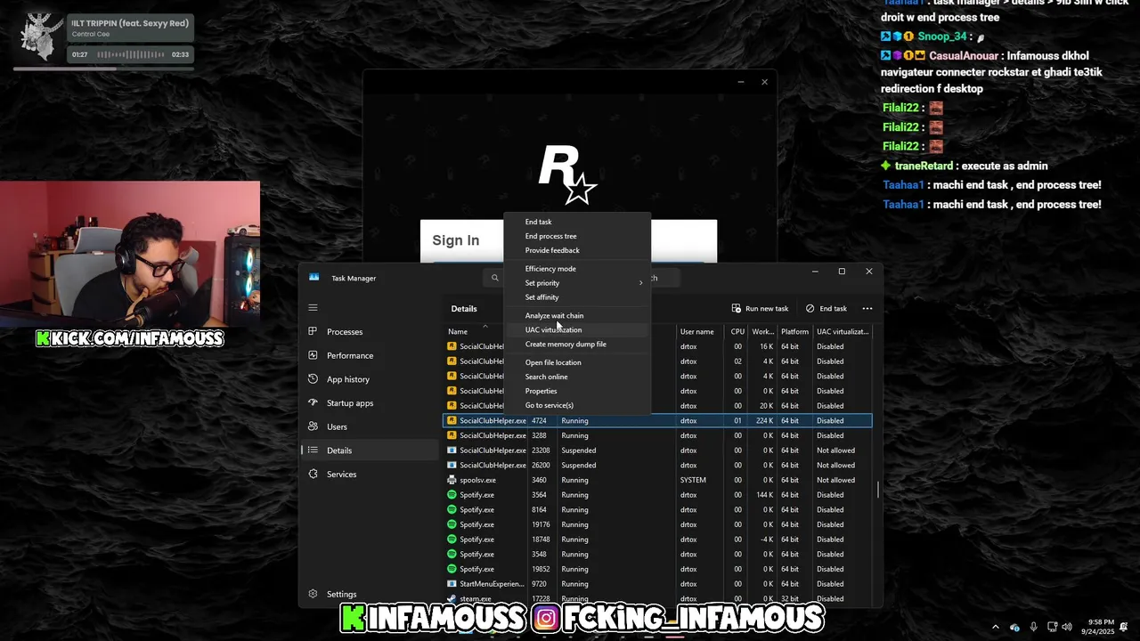Switch to the Users page
Viewport: 1140px width, 641px height.
coord(337,426)
